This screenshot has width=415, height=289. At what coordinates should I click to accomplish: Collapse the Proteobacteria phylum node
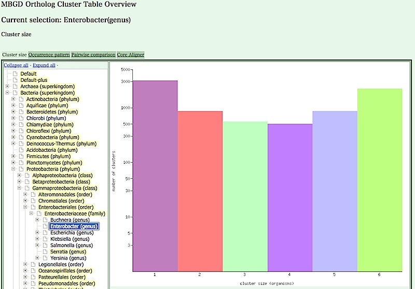13,169
